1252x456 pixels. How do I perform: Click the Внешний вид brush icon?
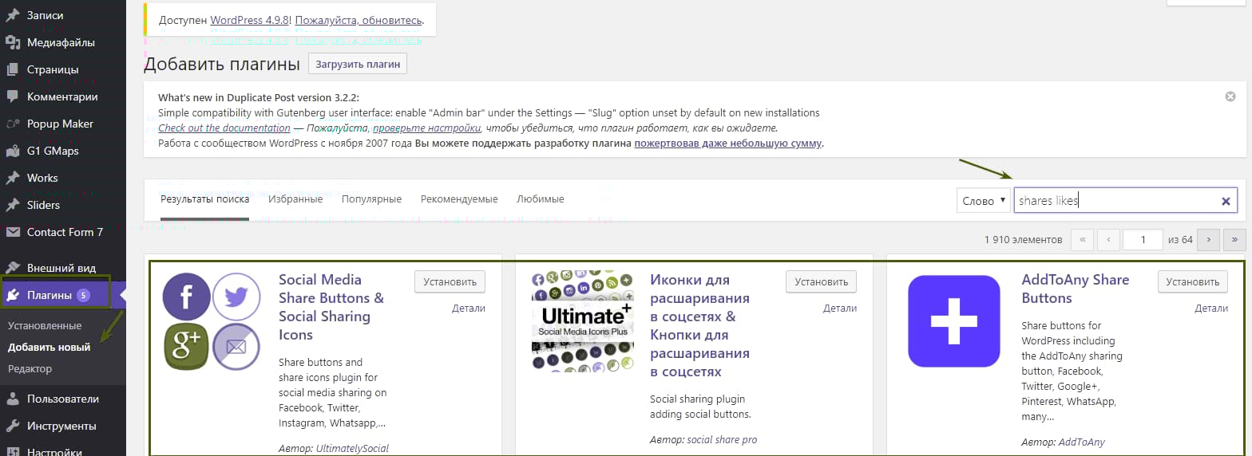point(13,268)
